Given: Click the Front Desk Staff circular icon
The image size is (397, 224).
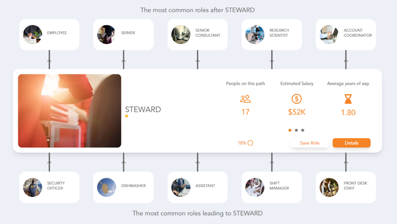Looking at the screenshot, I should [329, 187].
